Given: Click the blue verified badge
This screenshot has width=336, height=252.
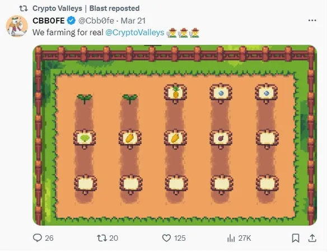Looking at the screenshot, I should click(71, 21).
